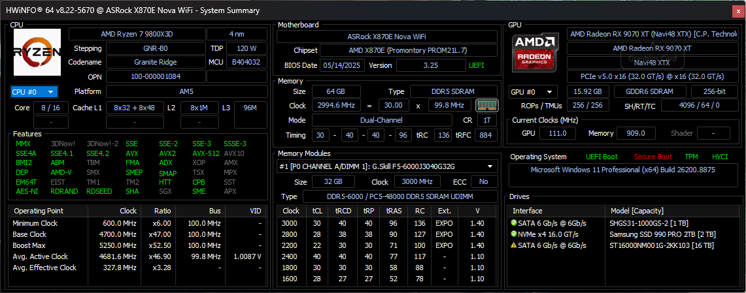Expand the memory module selection dropdown
This screenshot has height=293, width=746.
[x=387, y=166]
